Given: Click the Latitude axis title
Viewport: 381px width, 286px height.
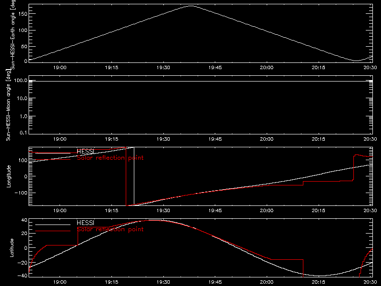Looking at the screenshot, I should point(11,248).
